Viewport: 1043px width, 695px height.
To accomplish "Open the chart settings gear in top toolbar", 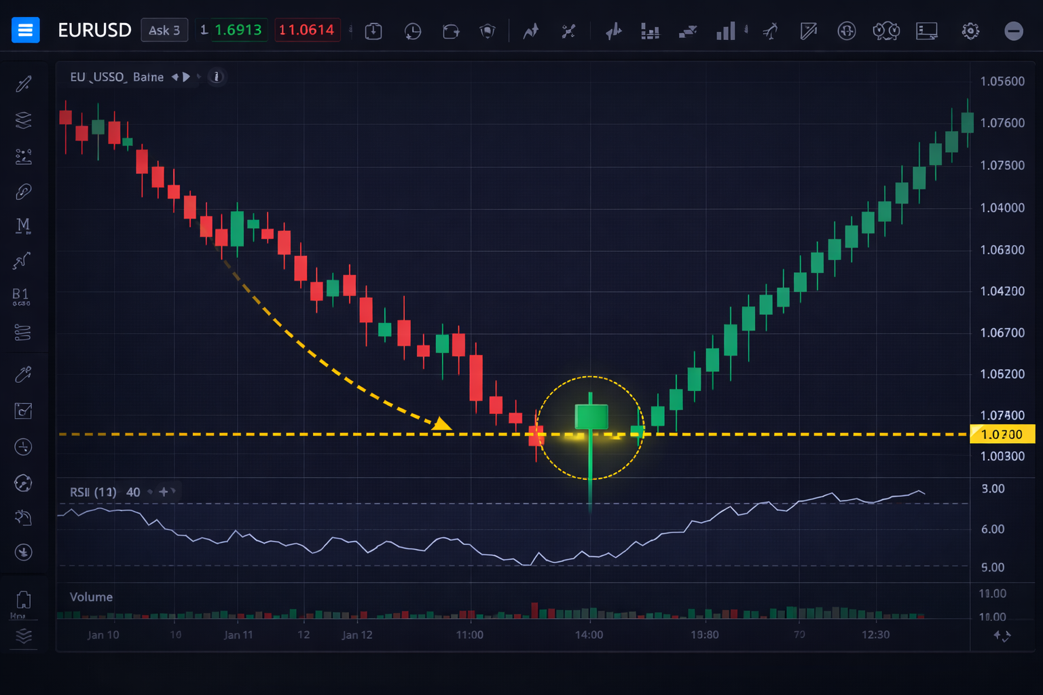I will click(970, 31).
